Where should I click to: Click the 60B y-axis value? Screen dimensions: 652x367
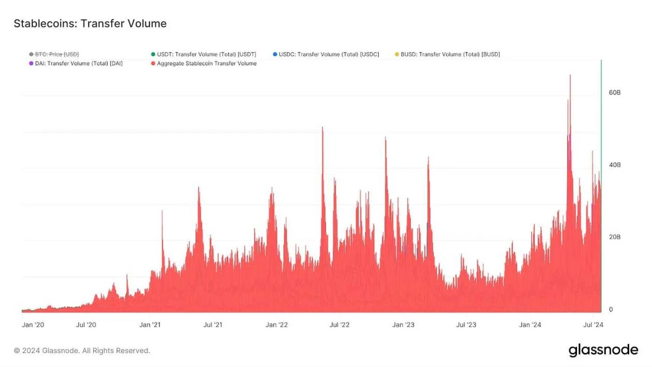click(614, 92)
